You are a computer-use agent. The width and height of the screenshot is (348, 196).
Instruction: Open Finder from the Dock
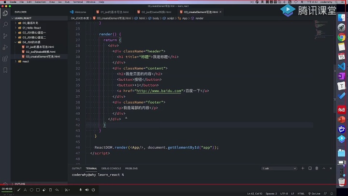click(x=341, y=17)
